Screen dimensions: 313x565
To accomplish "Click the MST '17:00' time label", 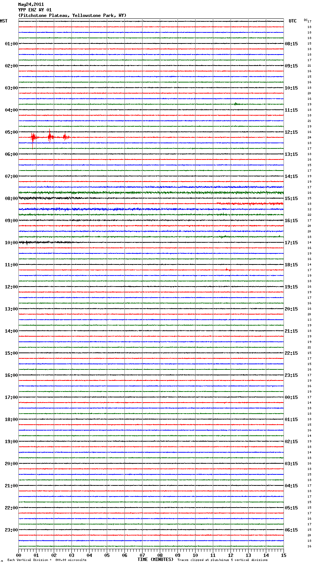I will click(11, 397).
